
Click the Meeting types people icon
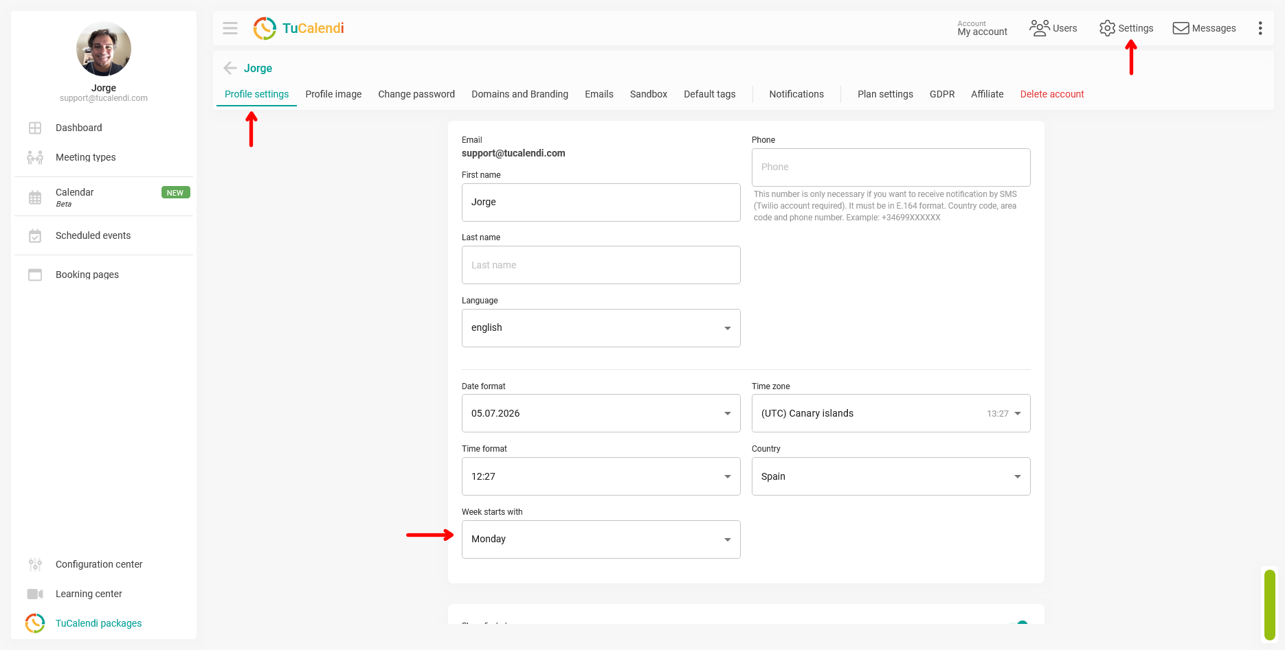point(35,157)
